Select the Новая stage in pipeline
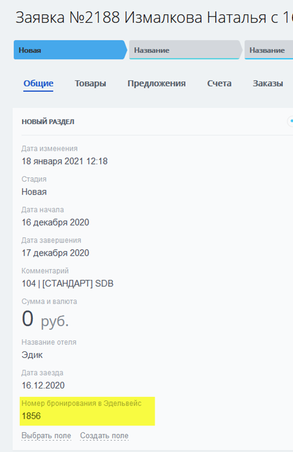Screen dimensions: 293x452 (x=70, y=50)
